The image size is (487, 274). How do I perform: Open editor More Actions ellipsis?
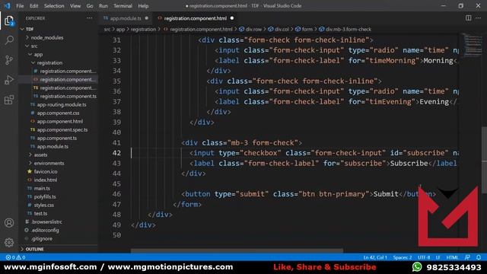479,18
